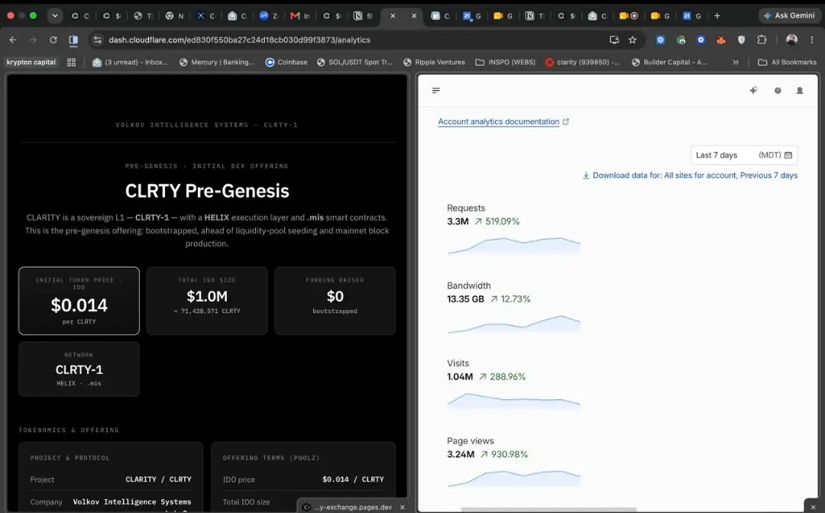
Task: Open the Mercury Banking bookmark
Action: (216, 62)
